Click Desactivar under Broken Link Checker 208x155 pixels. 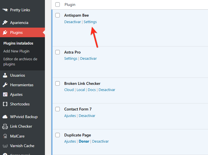click(107, 90)
